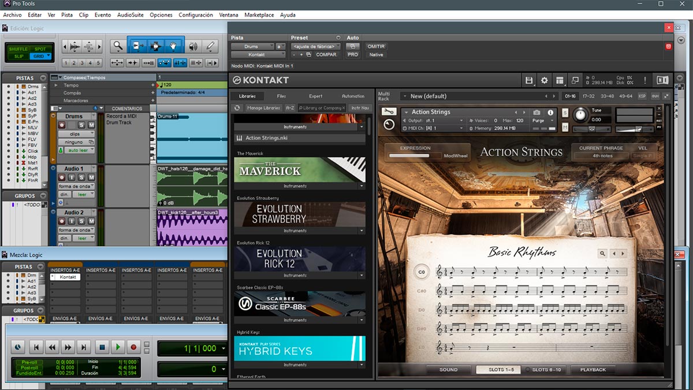The image size is (693, 390).
Task: Switch to Kontakt Expert tab
Action: [315, 96]
